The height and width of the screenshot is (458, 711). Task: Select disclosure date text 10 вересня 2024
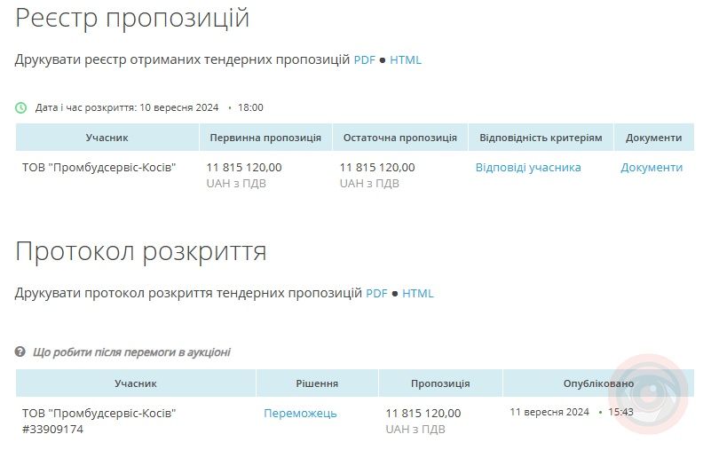click(178, 107)
